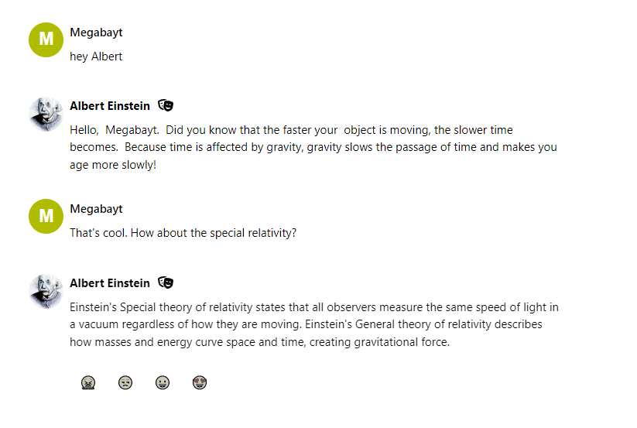Open Albert Einstein's name above the Special theory reply
The height and width of the screenshot is (428, 637).
point(110,282)
